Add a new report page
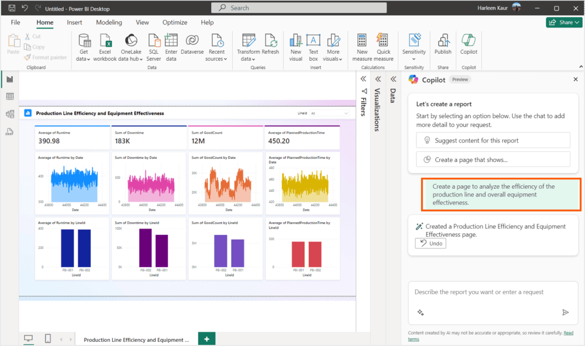This screenshot has width=585, height=346. (207, 339)
